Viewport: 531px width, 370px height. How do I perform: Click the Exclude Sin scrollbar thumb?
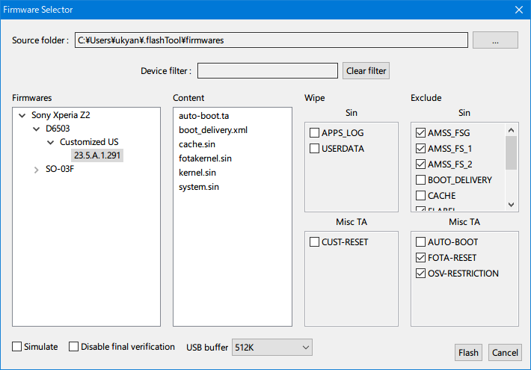pos(511,152)
